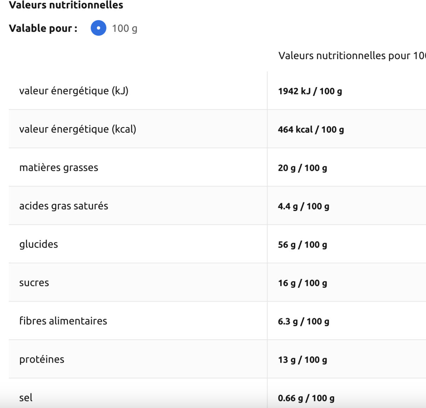Click the 1942 kJ / 100 g value
The height and width of the screenshot is (408, 426).
pyautogui.click(x=310, y=91)
